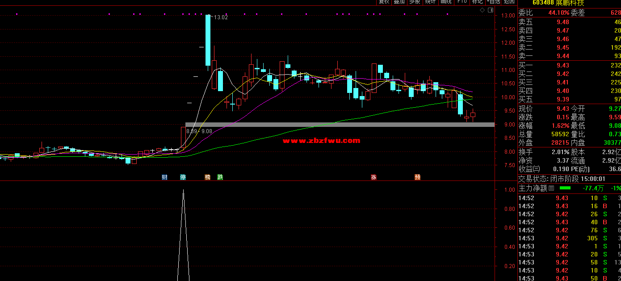Click the 最高 value 9.59

point(615,117)
